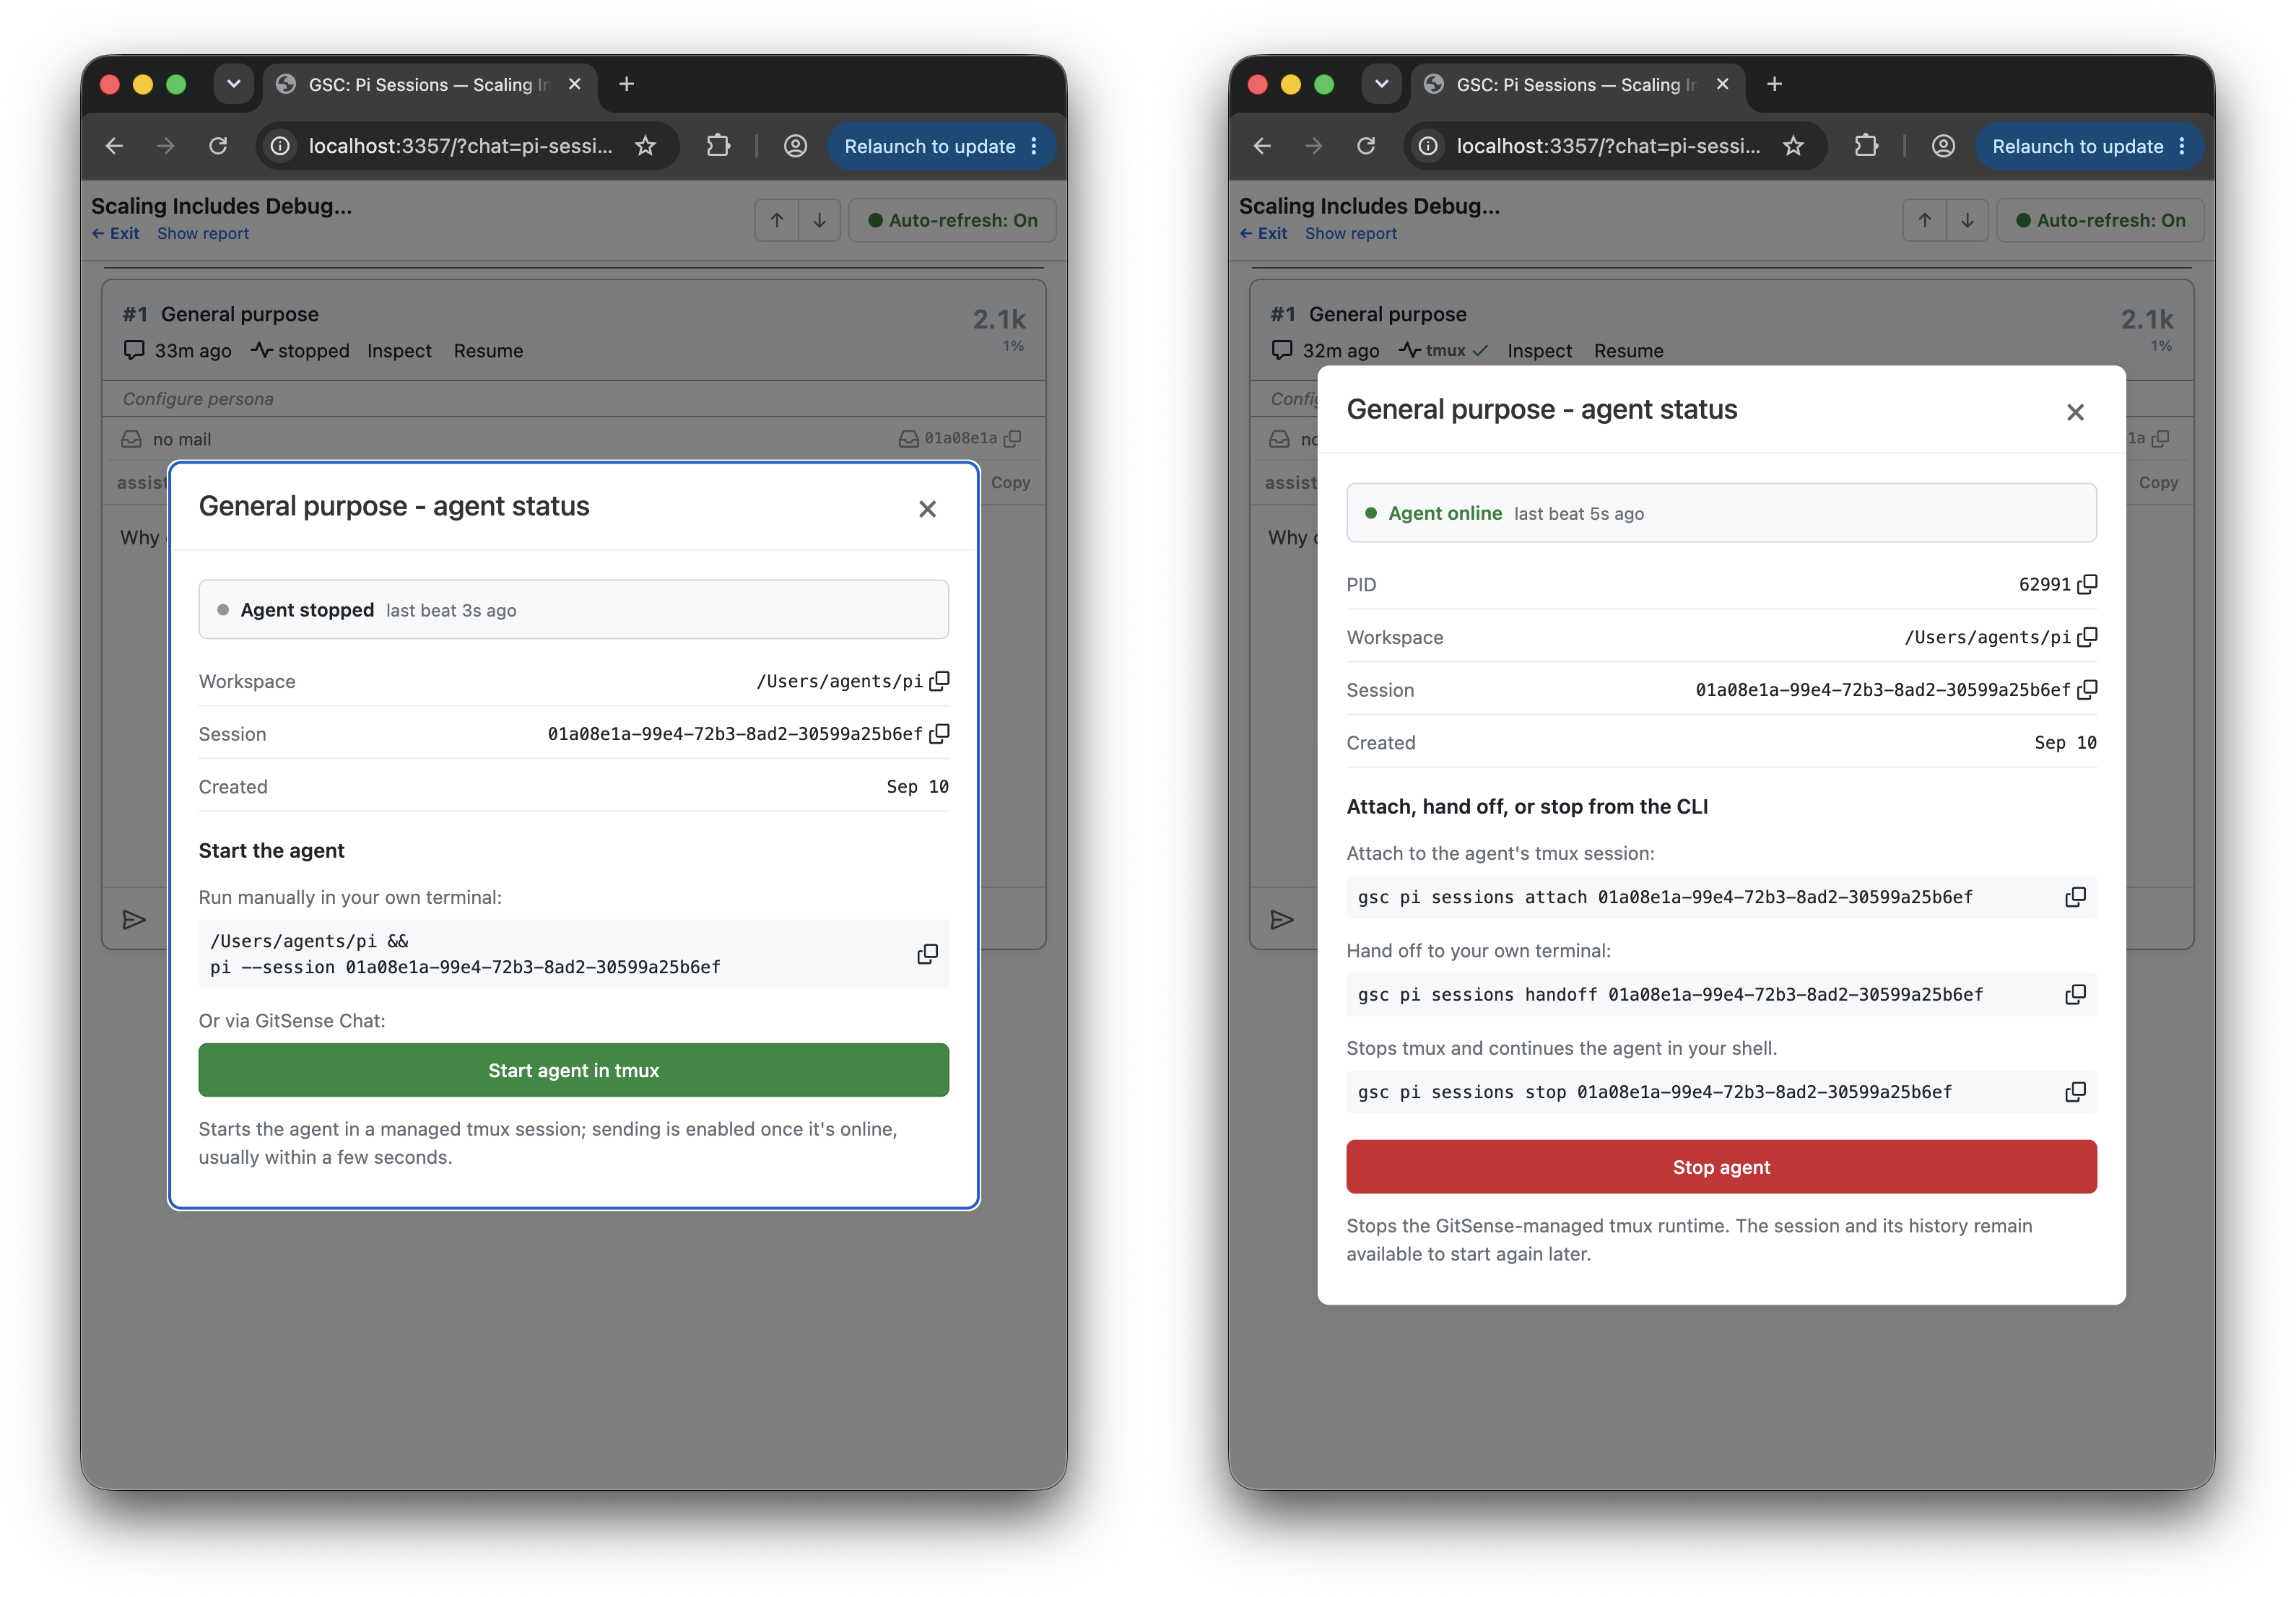Click the address bar URL in left browser
2296x1597 pixels.
(461, 146)
